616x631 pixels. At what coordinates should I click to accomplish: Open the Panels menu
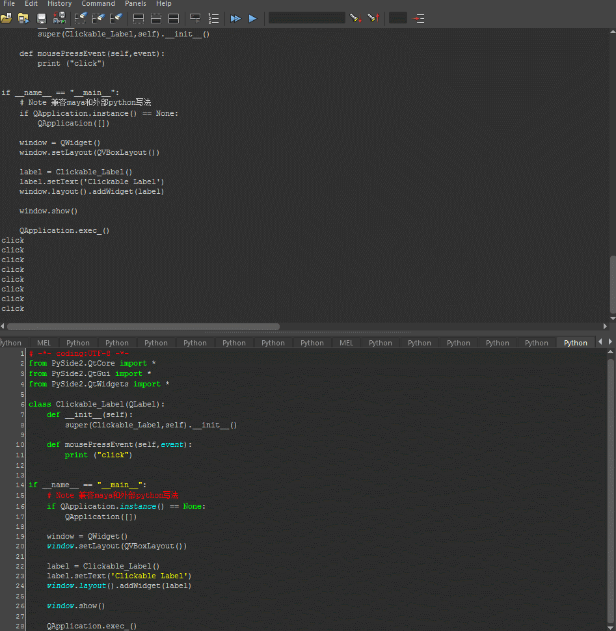coord(135,4)
